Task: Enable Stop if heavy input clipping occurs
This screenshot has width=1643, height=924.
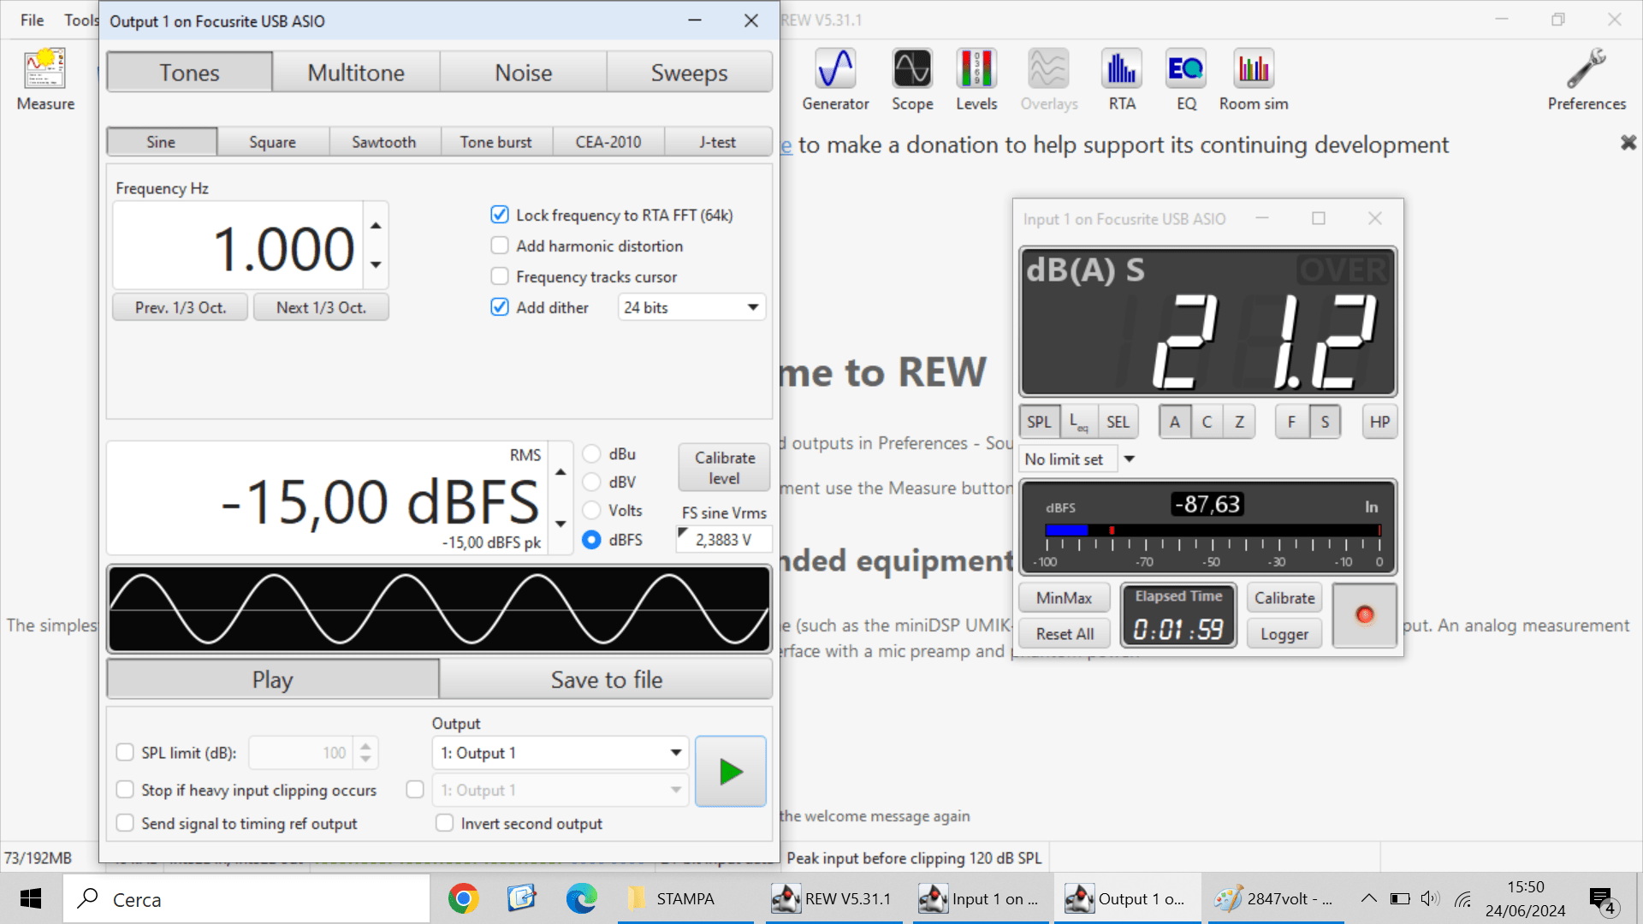Action: click(x=125, y=790)
